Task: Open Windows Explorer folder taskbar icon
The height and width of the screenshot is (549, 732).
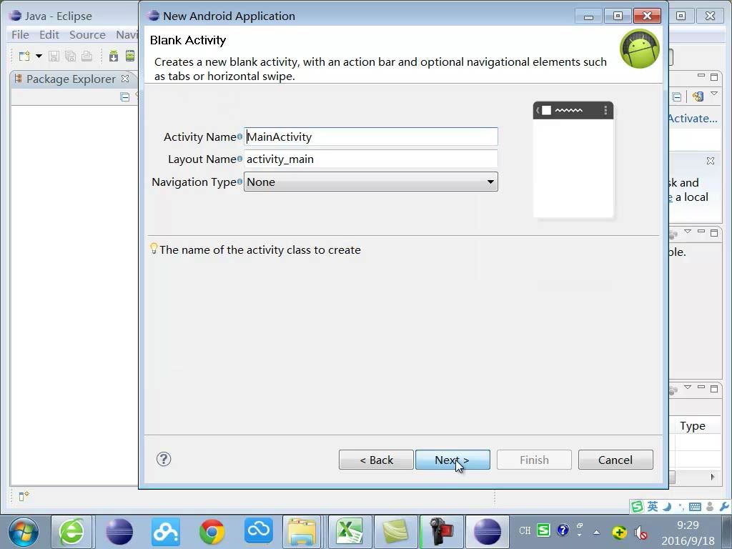Action: click(x=302, y=532)
